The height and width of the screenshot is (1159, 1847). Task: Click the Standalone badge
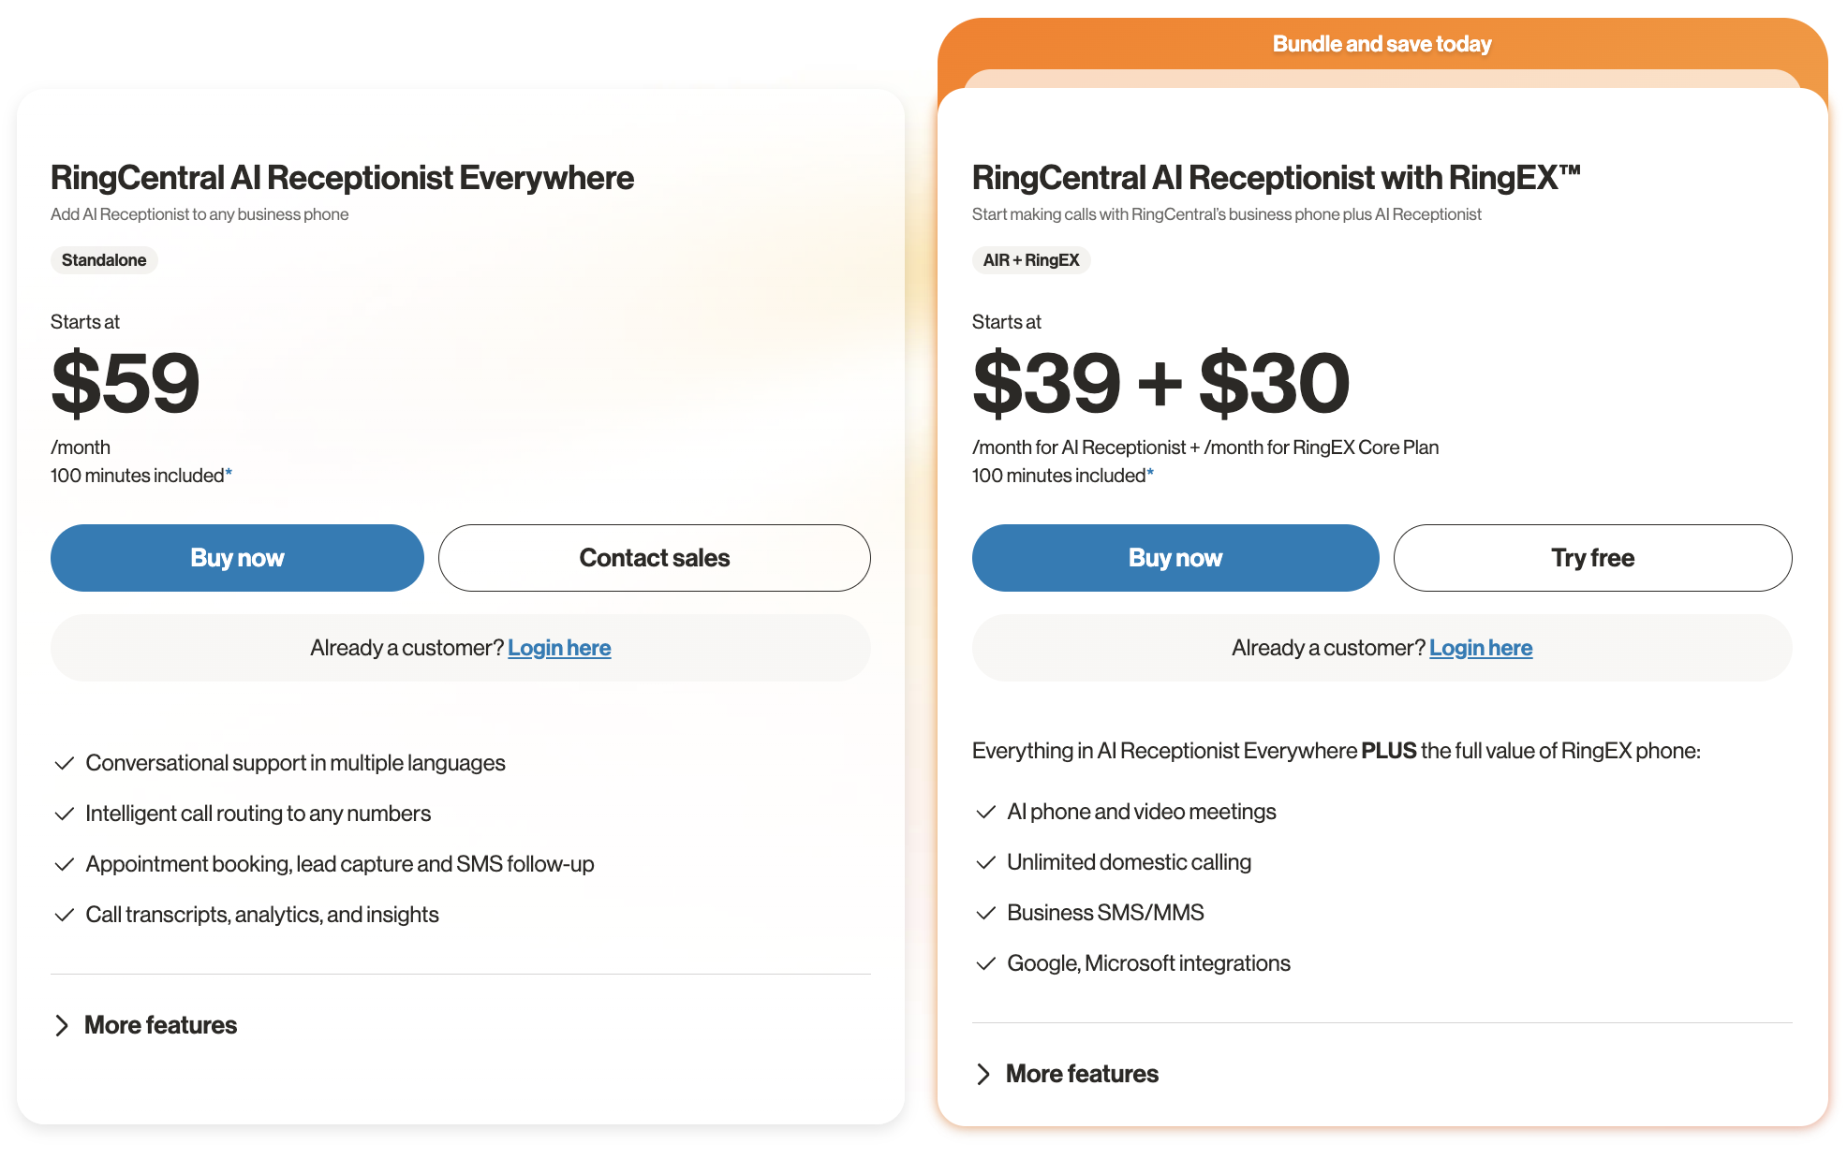click(x=104, y=260)
